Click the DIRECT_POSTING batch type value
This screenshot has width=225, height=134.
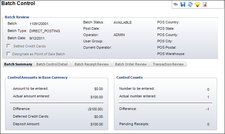click(45, 31)
